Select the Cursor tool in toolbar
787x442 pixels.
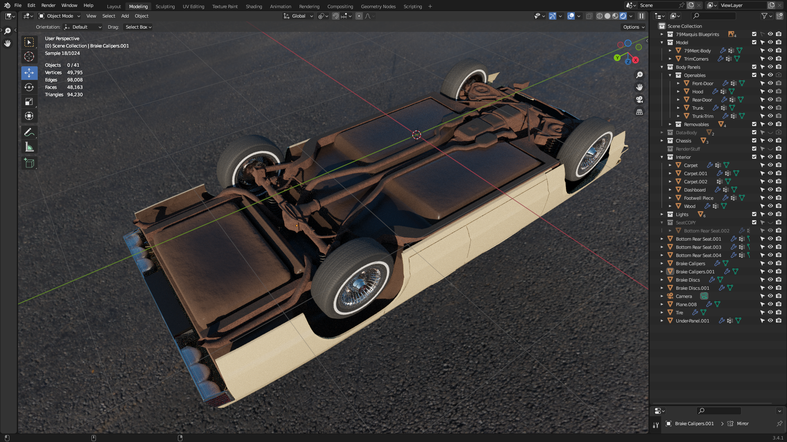pos(29,56)
